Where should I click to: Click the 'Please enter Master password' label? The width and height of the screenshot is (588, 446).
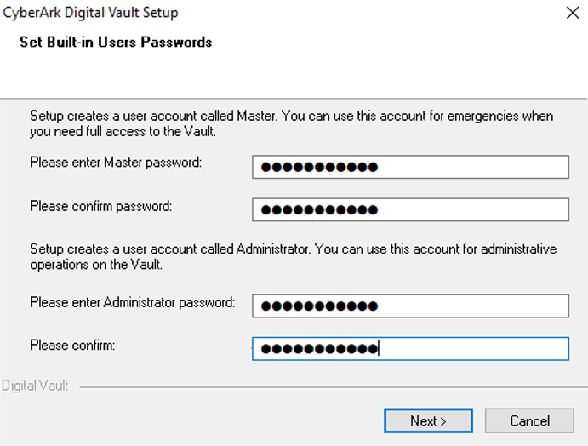[x=116, y=163]
